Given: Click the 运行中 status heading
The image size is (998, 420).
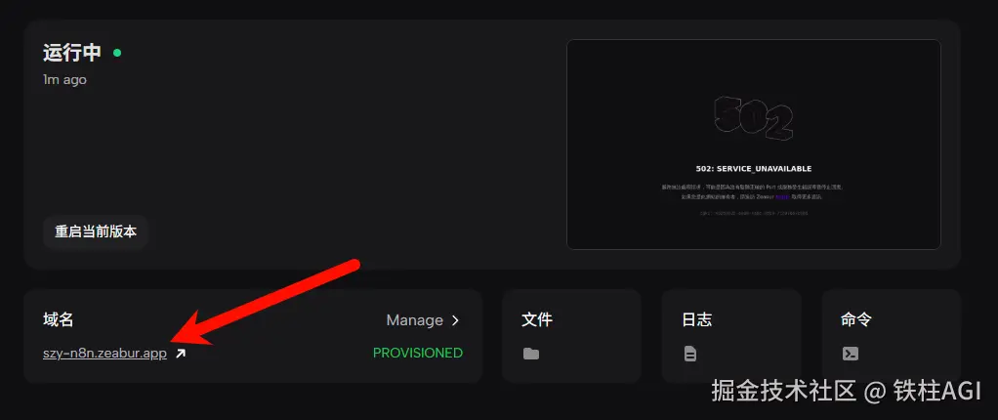Looking at the screenshot, I should (72, 53).
